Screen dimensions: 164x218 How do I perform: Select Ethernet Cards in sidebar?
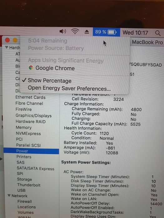point(30,97)
